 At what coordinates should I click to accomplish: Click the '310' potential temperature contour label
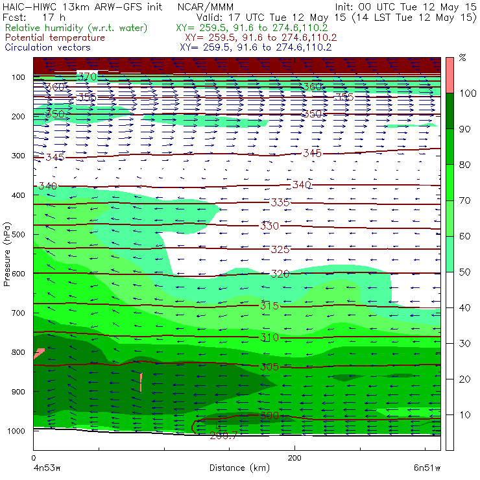coord(270,337)
